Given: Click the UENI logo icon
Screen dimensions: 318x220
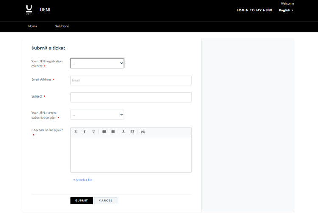Looking at the screenshot, I should [x=29, y=10].
